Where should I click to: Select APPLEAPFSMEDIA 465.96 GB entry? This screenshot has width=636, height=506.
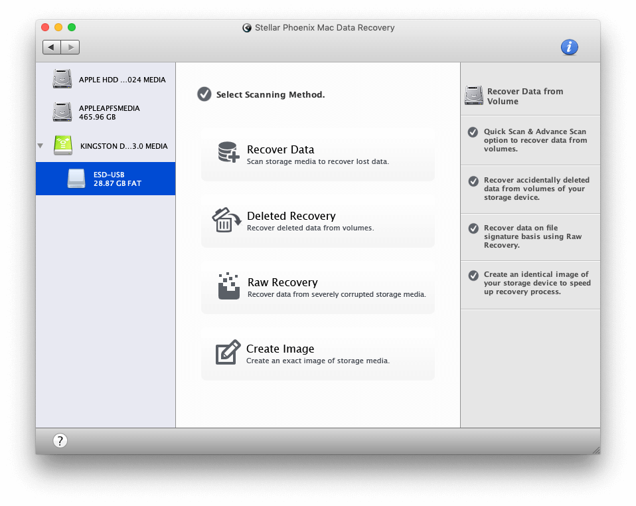(106, 112)
